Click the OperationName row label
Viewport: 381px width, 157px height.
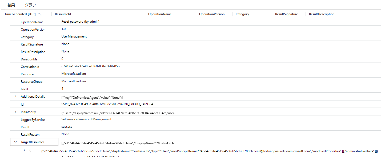point(32,22)
